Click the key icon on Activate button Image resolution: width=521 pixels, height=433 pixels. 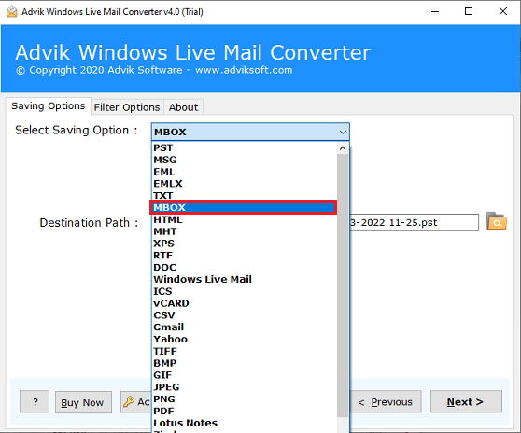tap(129, 402)
